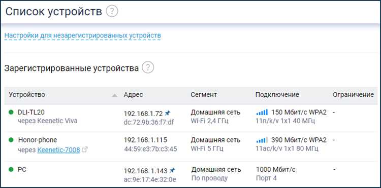This screenshot has height=188, width=381.
Task: Click 11ac/k/v 1x1 80 МГц text
Action: pos(287,148)
